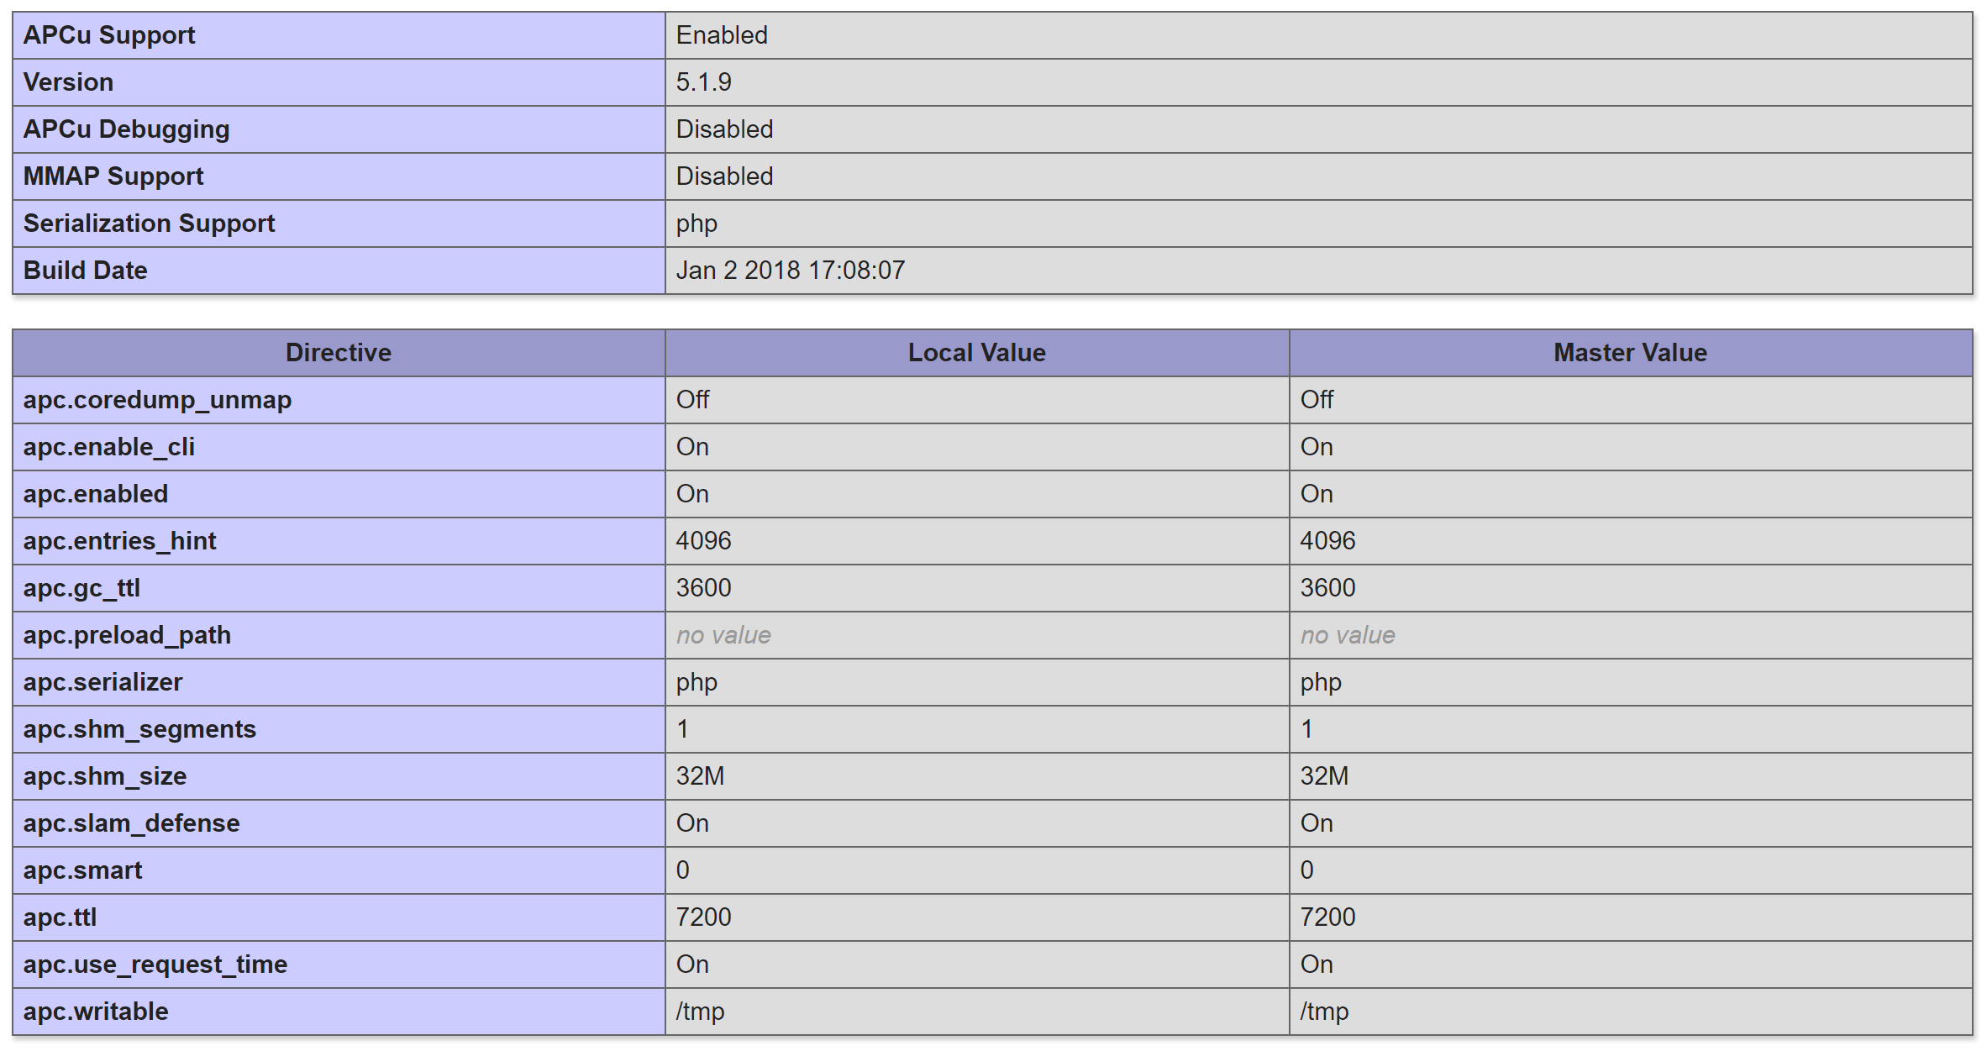Select the apc.gc_ttl master value 3600
This screenshot has width=1987, height=1051.
pos(1328,588)
